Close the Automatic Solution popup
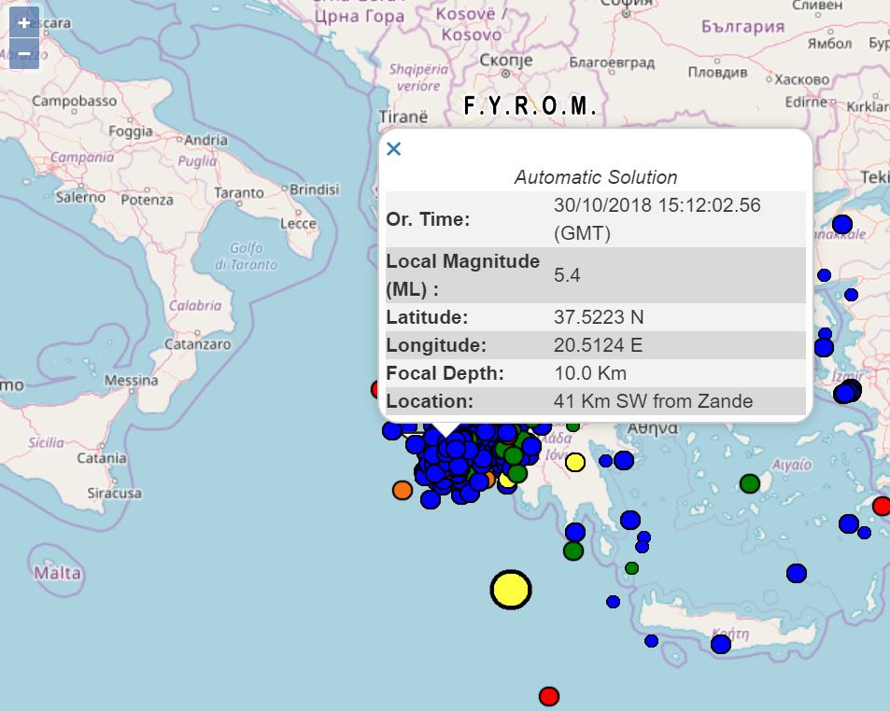Viewport: 890px width, 711px height. pos(394,149)
